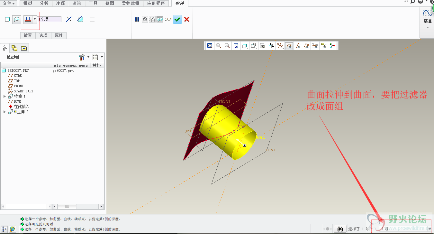Toggle the thicken sketch option box
This screenshot has height=234, width=434.
[x=92, y=20]
